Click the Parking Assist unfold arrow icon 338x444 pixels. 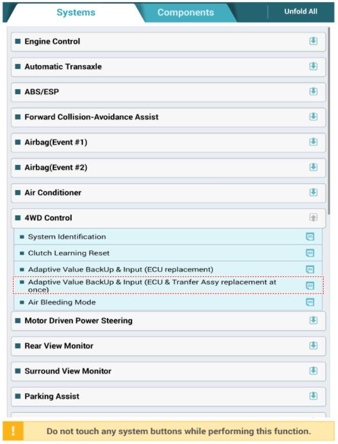click(x=313, y=396)
